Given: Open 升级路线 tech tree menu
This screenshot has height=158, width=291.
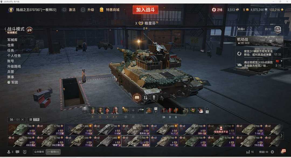Looking at the screenshot, I should (x=14, y=66).
